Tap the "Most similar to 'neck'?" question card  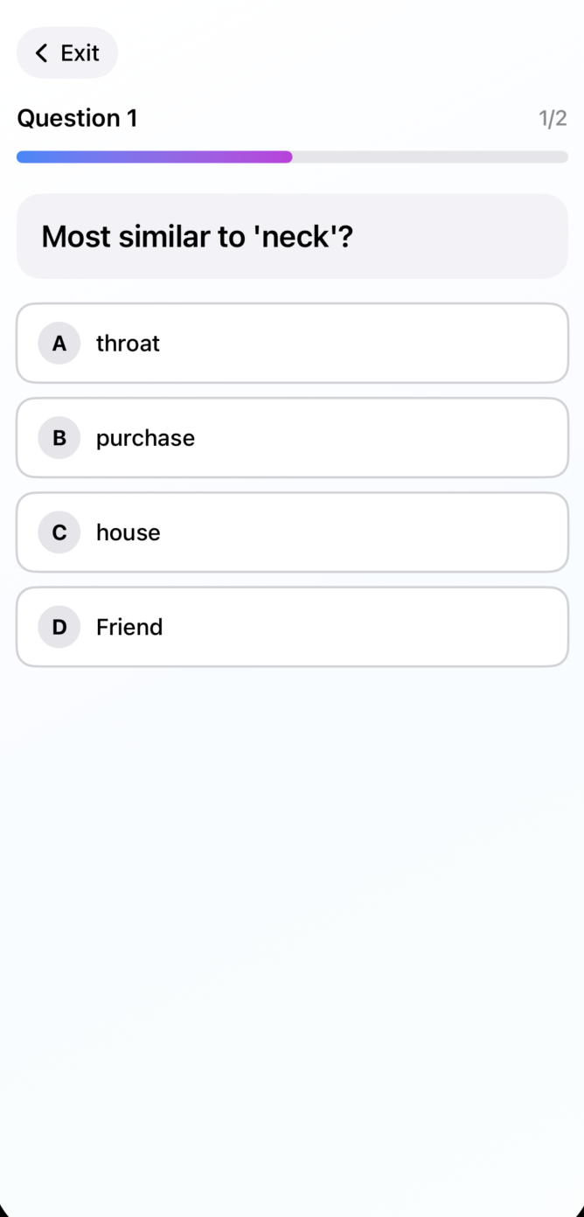click(292, 236)
